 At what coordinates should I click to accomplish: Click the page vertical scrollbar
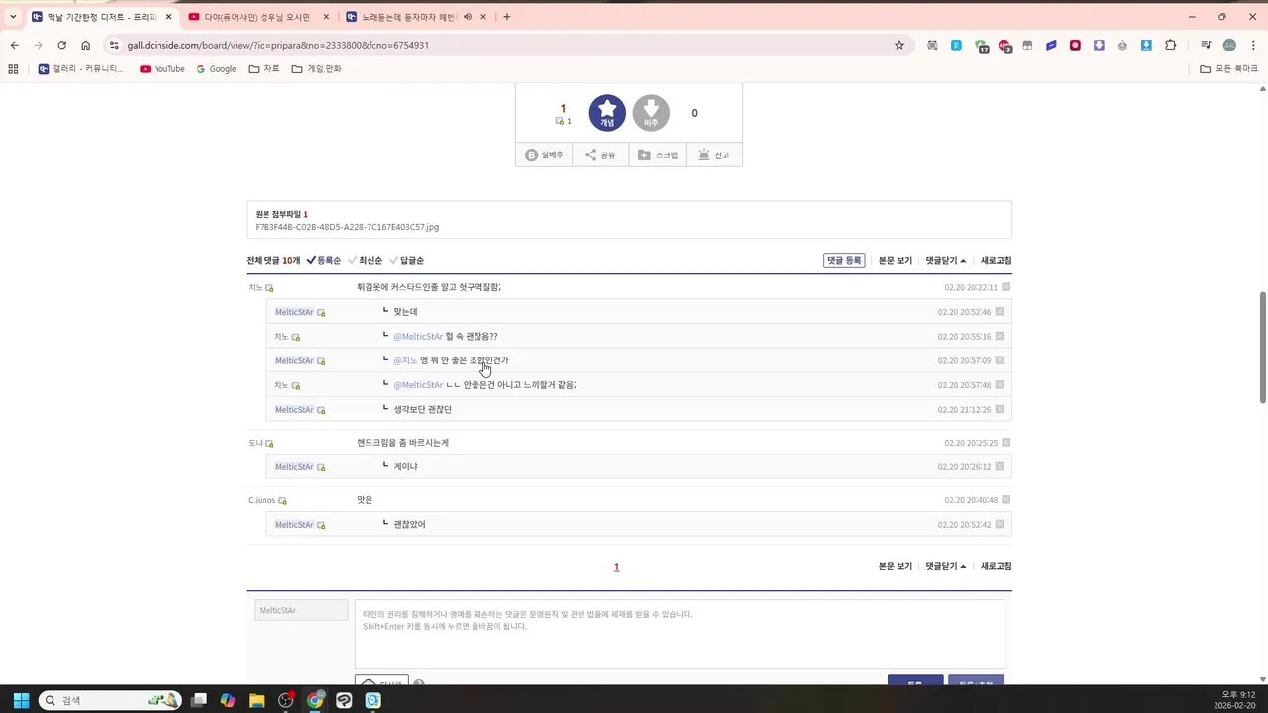pos(1262,347)
